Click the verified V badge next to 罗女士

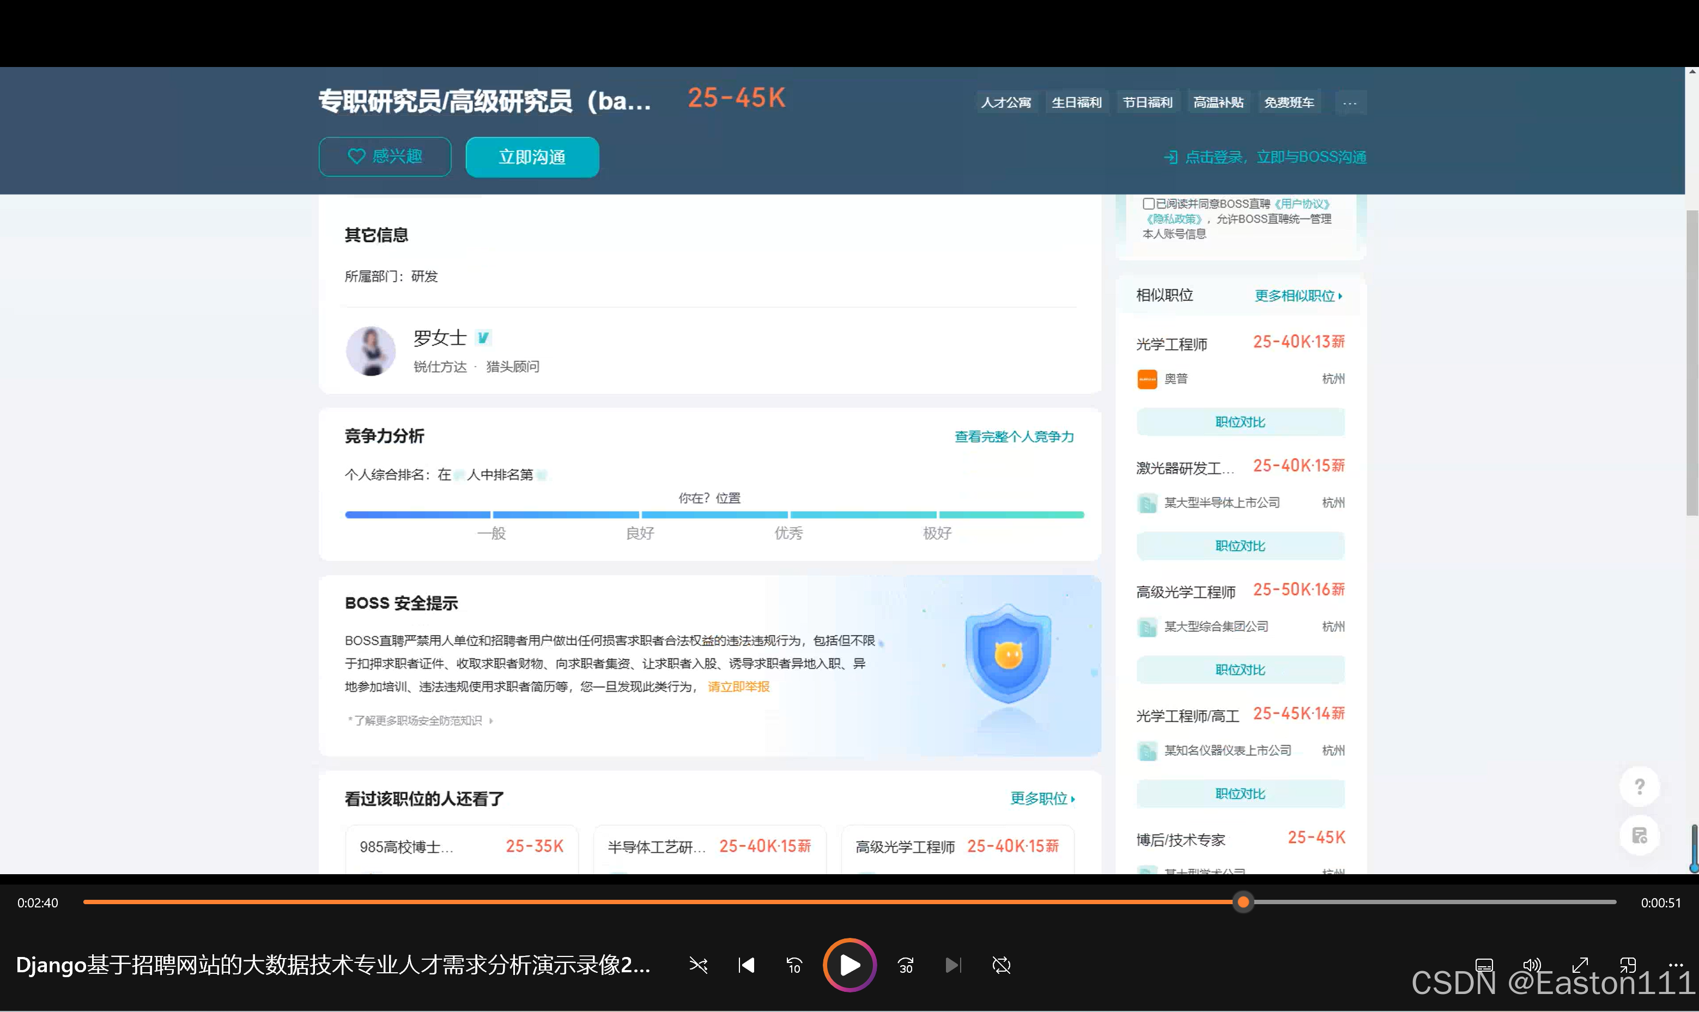[483, 338]
